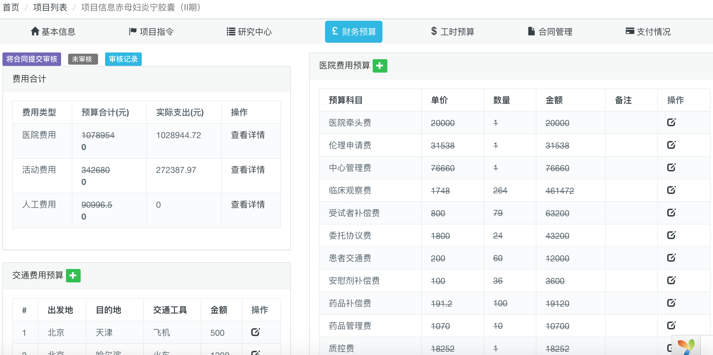Select the 272387.97 actual expense value
The height and width of the screenshot is (355, 713).
(176, 170)
